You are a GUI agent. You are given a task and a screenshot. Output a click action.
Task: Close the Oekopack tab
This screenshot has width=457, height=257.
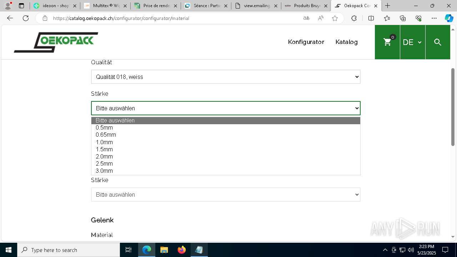[376, 6]
